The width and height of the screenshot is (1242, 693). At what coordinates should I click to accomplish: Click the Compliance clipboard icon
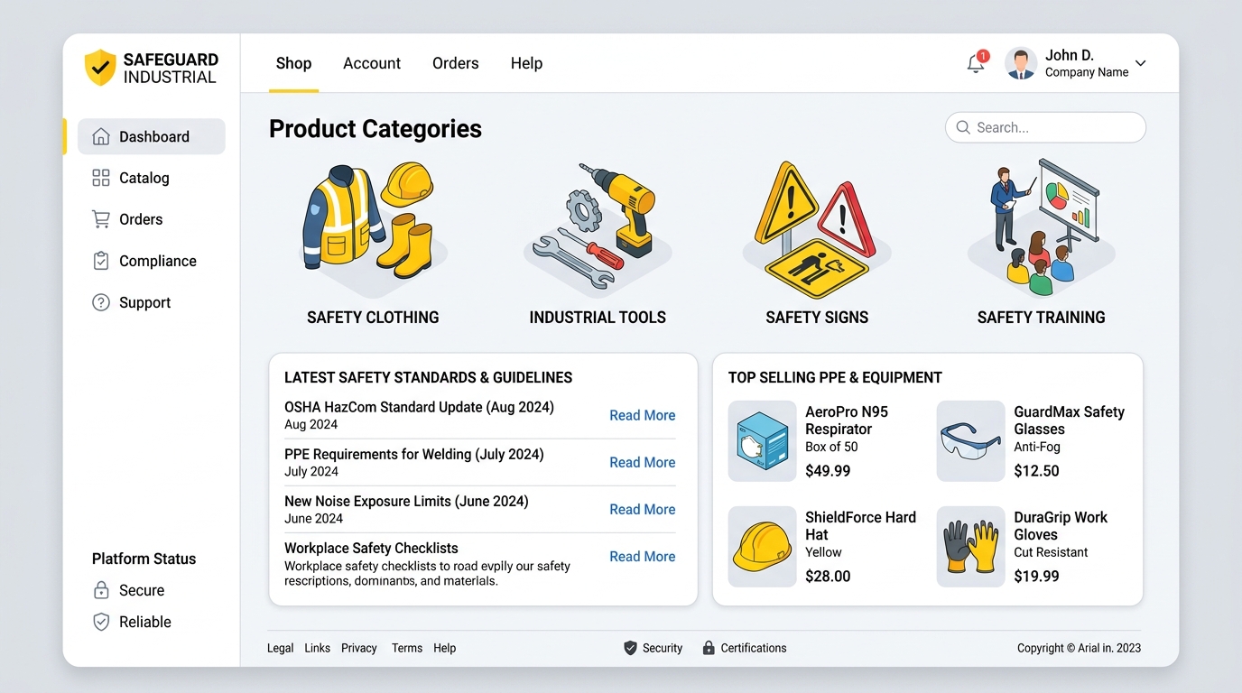(101, 261)
